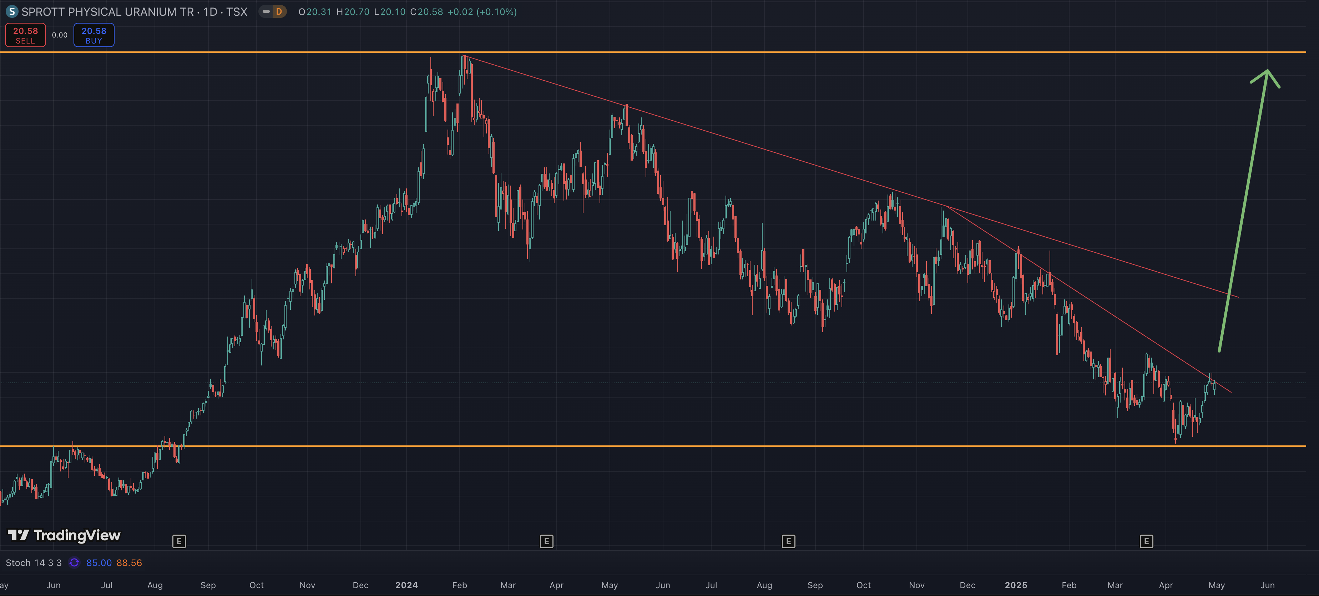Image resolution: width=1319 pixels, height=596 pixels.
Task: Open the earnings marker "E" between Mar and Apr 2025
Action: coord(1146,541)
